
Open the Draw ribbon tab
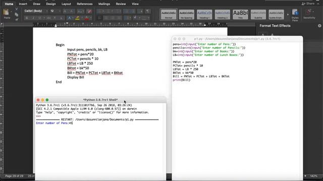[x=37, y=4]
